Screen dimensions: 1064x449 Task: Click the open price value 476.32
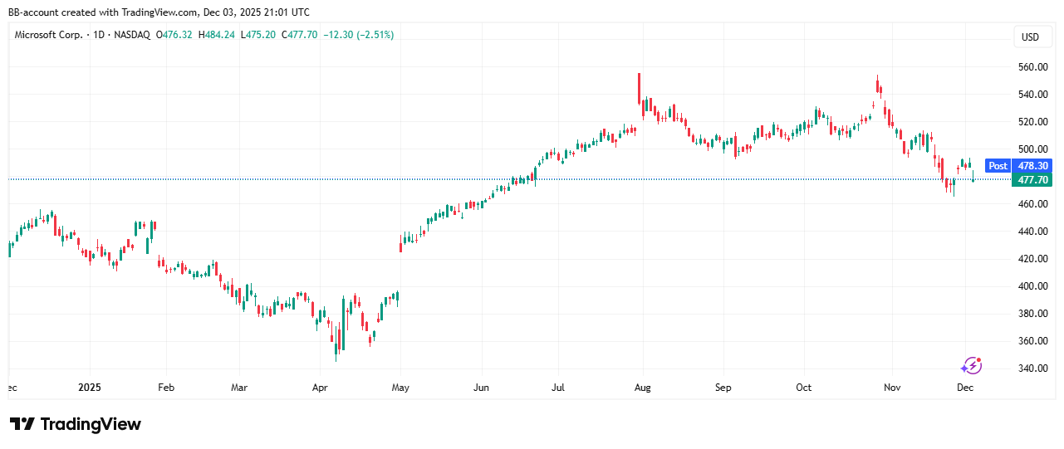(x=178, y=35)
